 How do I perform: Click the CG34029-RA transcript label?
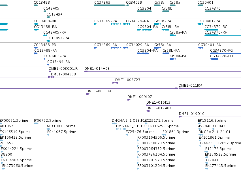click(137, 21)
